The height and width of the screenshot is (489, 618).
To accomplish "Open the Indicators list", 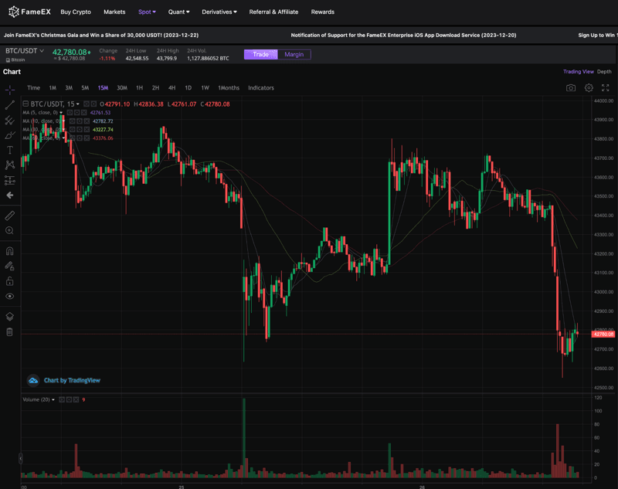I will pos(260,88).
